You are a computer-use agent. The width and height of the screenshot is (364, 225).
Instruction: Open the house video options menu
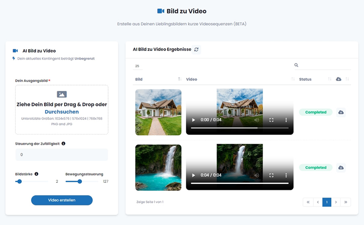click(286, 120)
